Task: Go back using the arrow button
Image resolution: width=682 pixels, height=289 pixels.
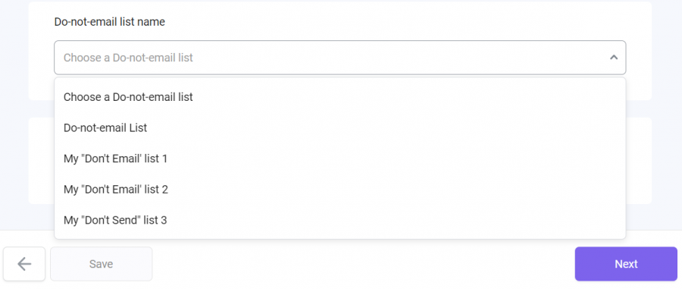Action: [x=24, y=264]
